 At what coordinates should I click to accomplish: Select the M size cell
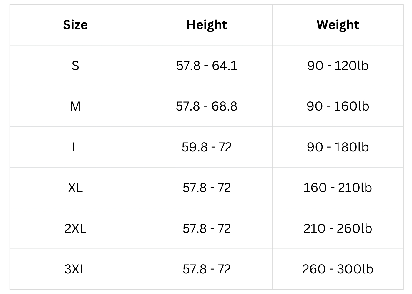click(x=75, y=106)
